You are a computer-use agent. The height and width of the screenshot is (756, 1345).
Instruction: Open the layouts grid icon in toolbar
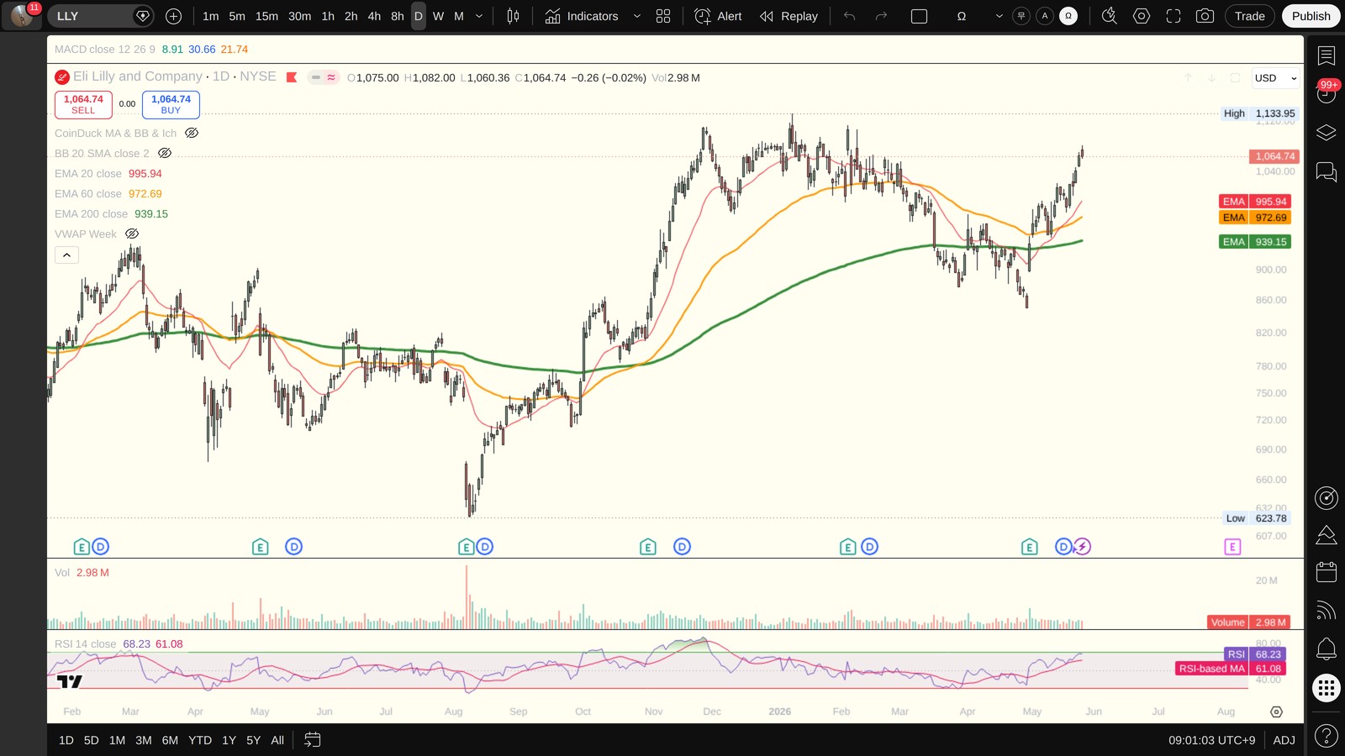pos(663,16)
